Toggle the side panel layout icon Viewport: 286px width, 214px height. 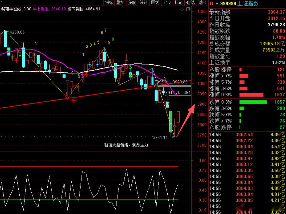point(188,9)
